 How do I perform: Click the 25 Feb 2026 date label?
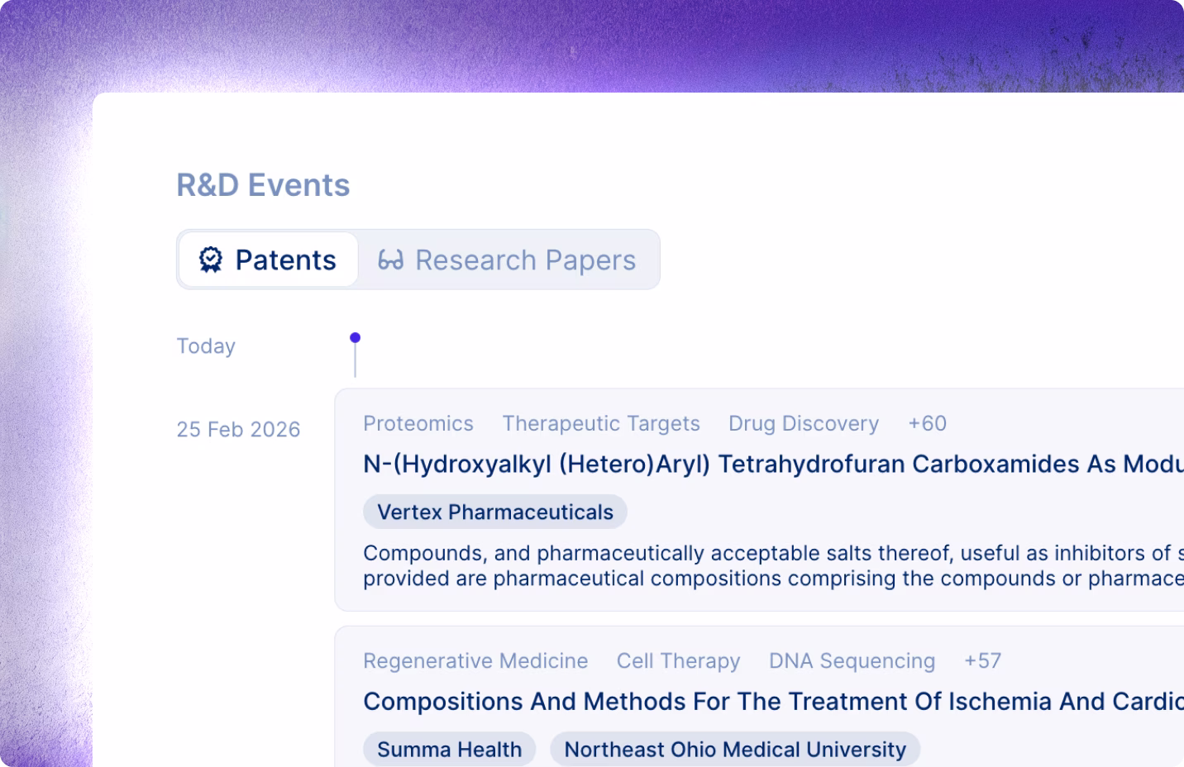238,429
